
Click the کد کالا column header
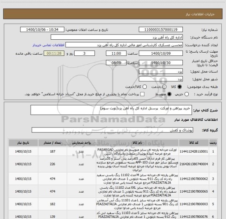pos(194,143)
